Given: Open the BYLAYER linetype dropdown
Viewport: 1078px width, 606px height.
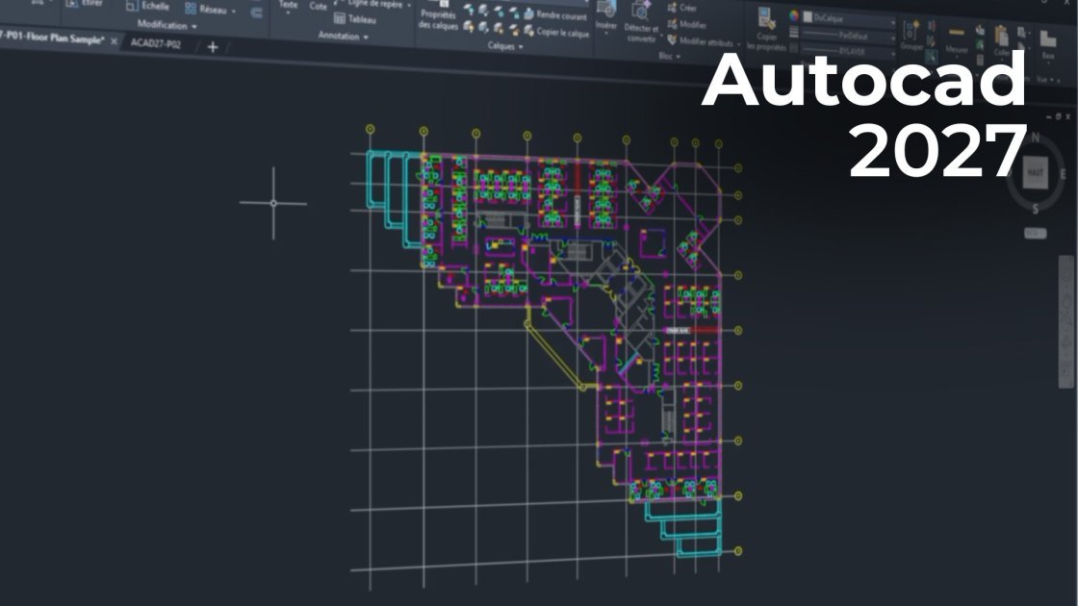Looking at the screenshot, I should [x=849, y=51].
